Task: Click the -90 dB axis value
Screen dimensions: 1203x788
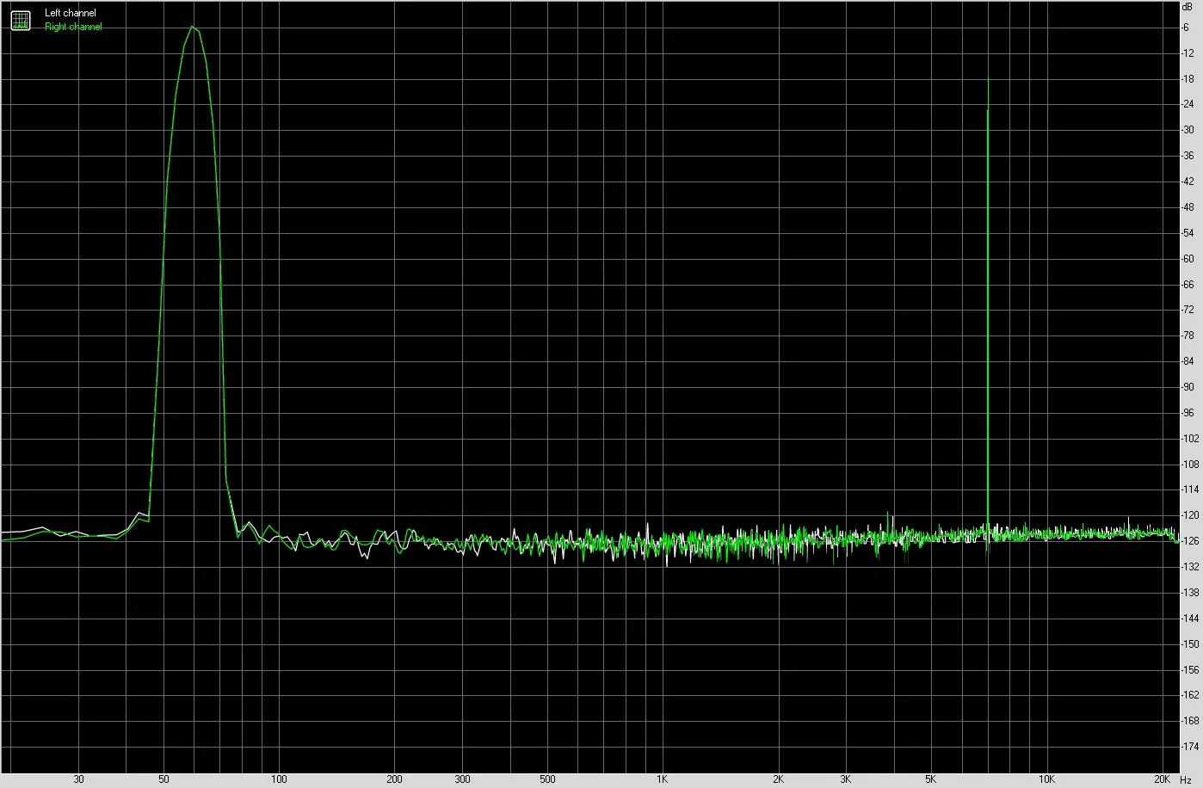Action: (x=1188, y=387)
